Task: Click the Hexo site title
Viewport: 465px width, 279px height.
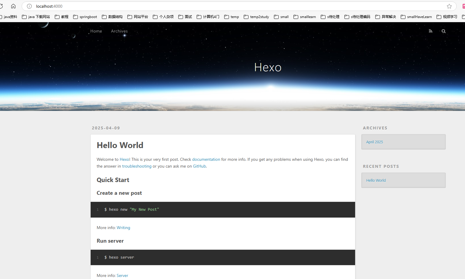Action: [x=268, y=67]
